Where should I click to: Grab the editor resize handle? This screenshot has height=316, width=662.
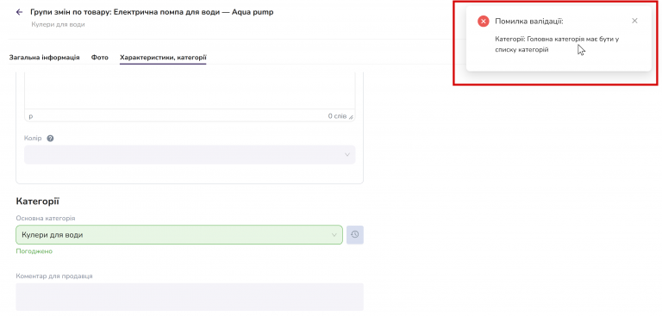(351, 117)
